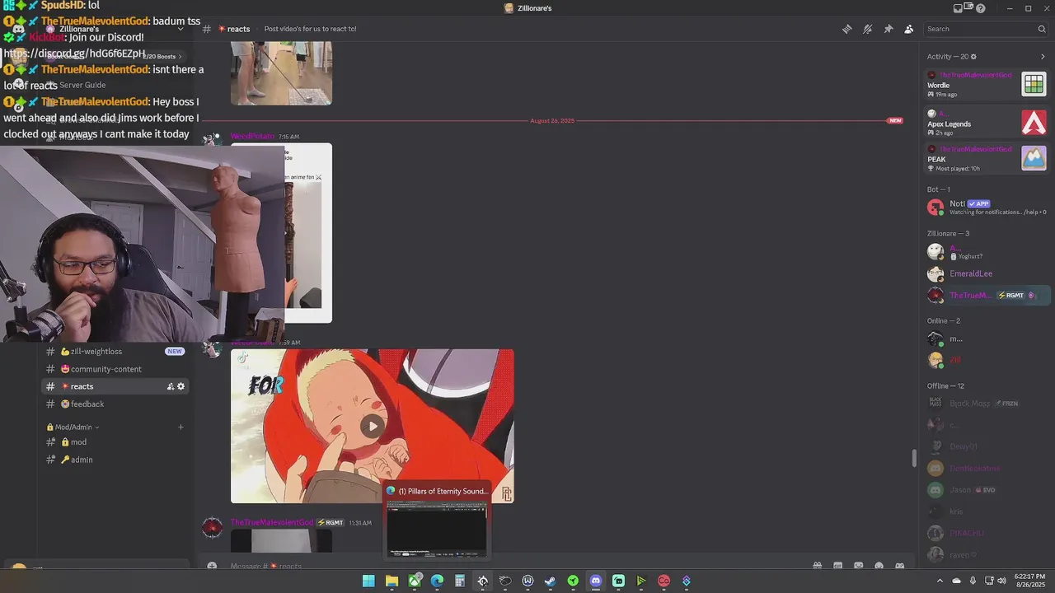Open the zill-weightloss channel
Viewport: 1055px width, 593px height.
tap(115, 351)
